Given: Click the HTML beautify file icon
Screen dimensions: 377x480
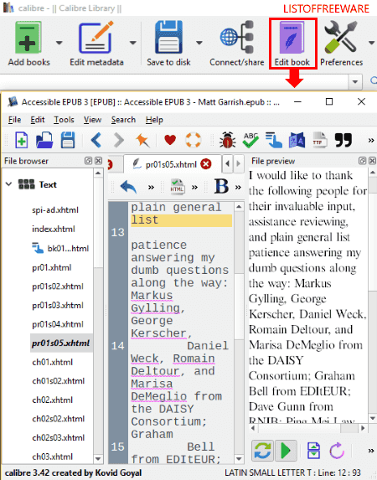Looking at the screenshot, I should click(178, 187).
